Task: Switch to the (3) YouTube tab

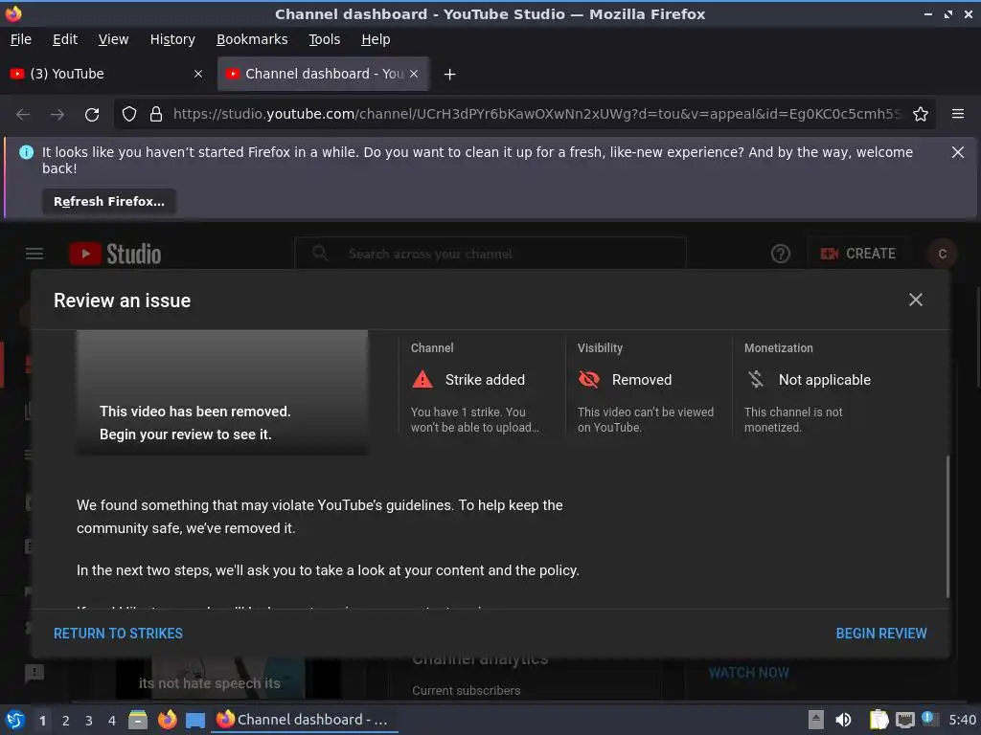Action: tap(106, 74)
